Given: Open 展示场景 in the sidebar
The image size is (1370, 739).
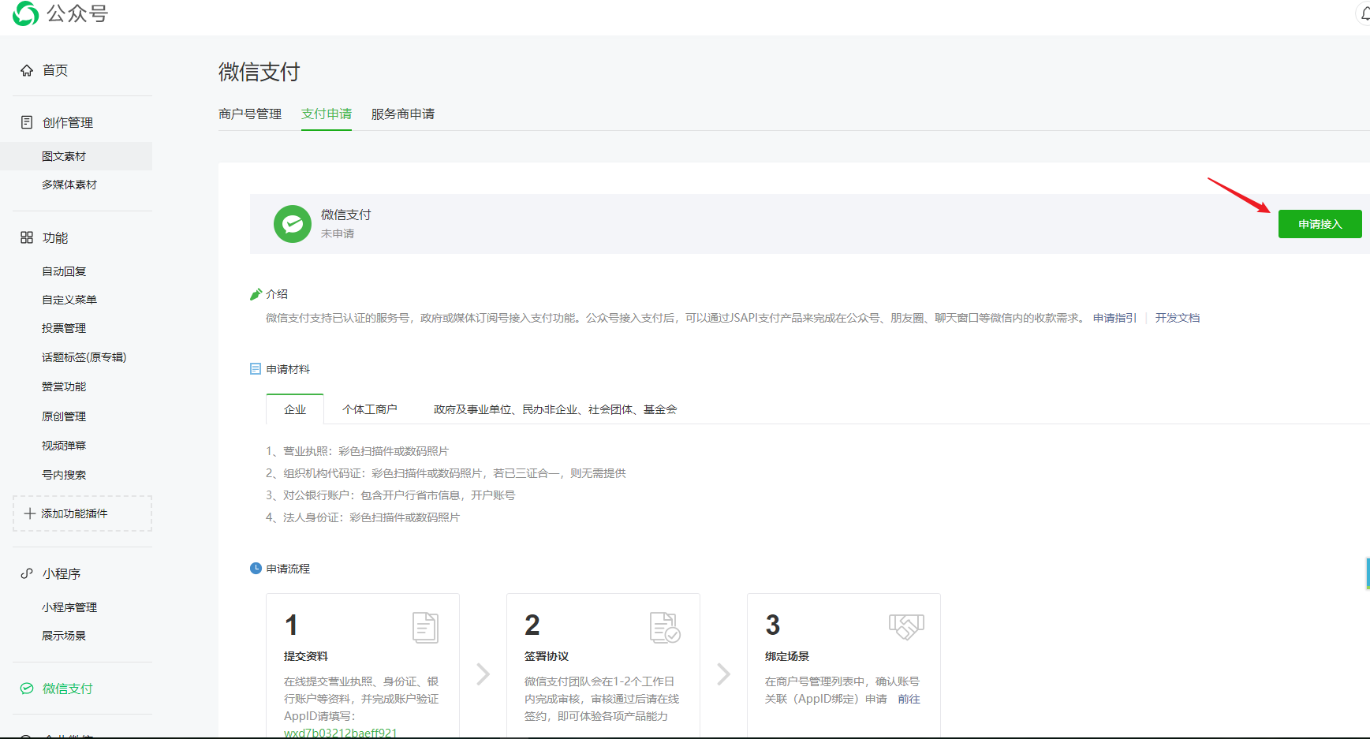Looking at the screenshot, I should pos(64,636).
